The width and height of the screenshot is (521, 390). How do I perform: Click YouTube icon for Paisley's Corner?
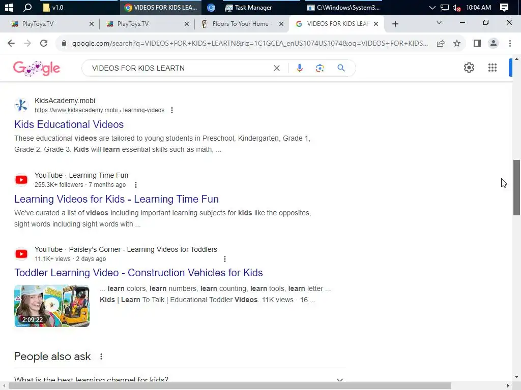[21, 254]
